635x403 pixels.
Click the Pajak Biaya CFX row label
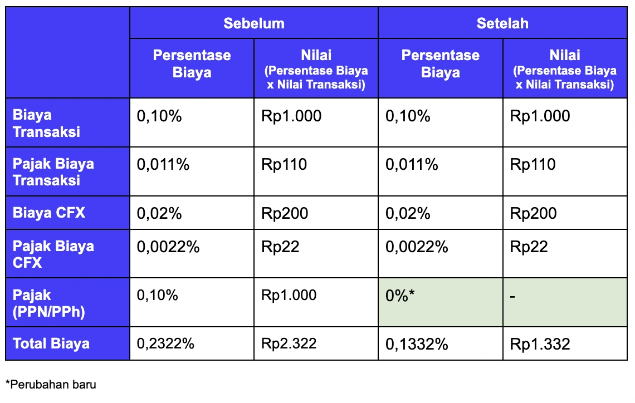[67, 254]
